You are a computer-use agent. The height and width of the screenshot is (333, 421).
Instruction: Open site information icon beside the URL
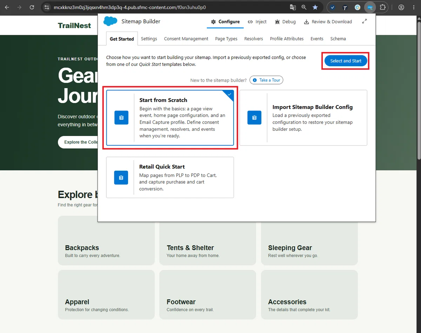(x=47, y=7)
